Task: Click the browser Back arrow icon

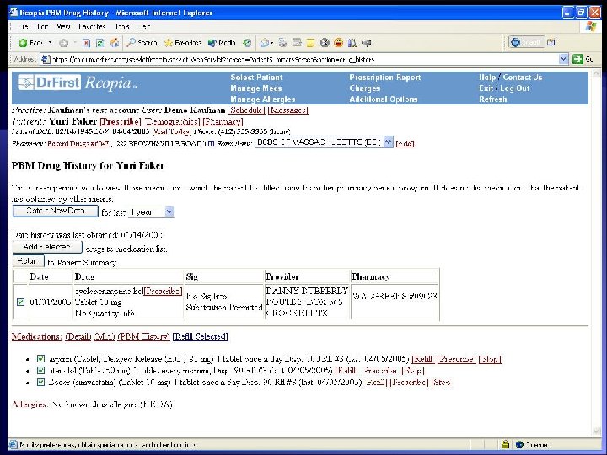Action: [x=24, y=43]
